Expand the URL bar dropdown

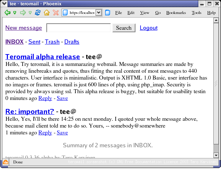[x=99, y=13]
